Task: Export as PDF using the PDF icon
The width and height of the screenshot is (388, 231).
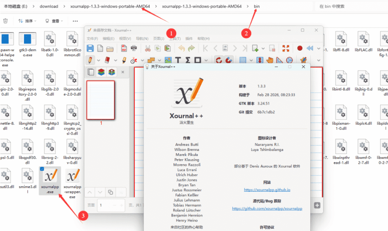Action: click(x=124, y=48)
